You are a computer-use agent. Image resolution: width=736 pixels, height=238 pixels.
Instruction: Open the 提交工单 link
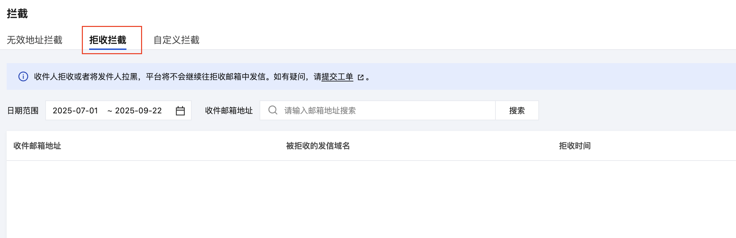337,77
